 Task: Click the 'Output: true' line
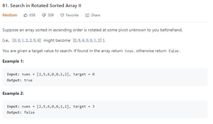(x=19, y=80)
